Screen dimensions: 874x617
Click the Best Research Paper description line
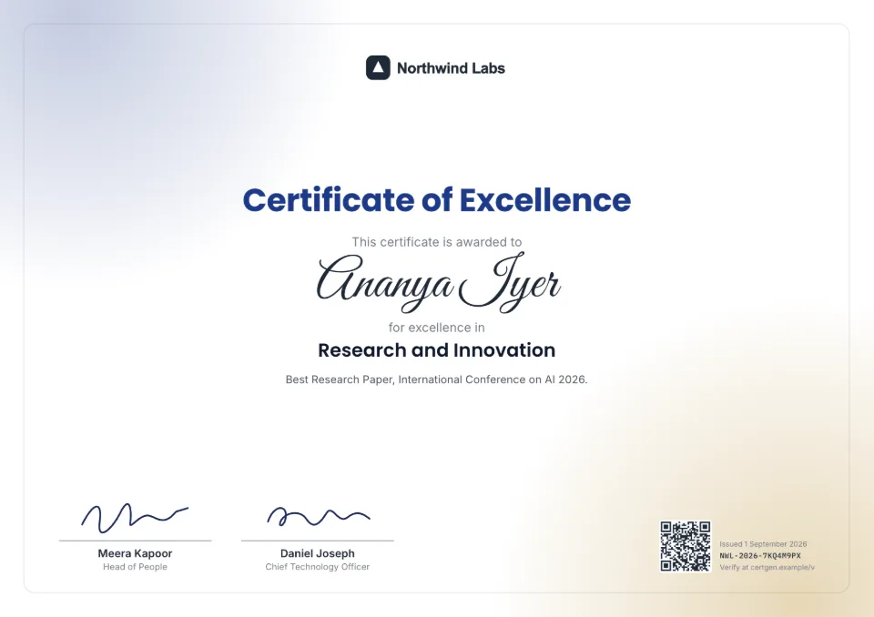click(436, 379)
